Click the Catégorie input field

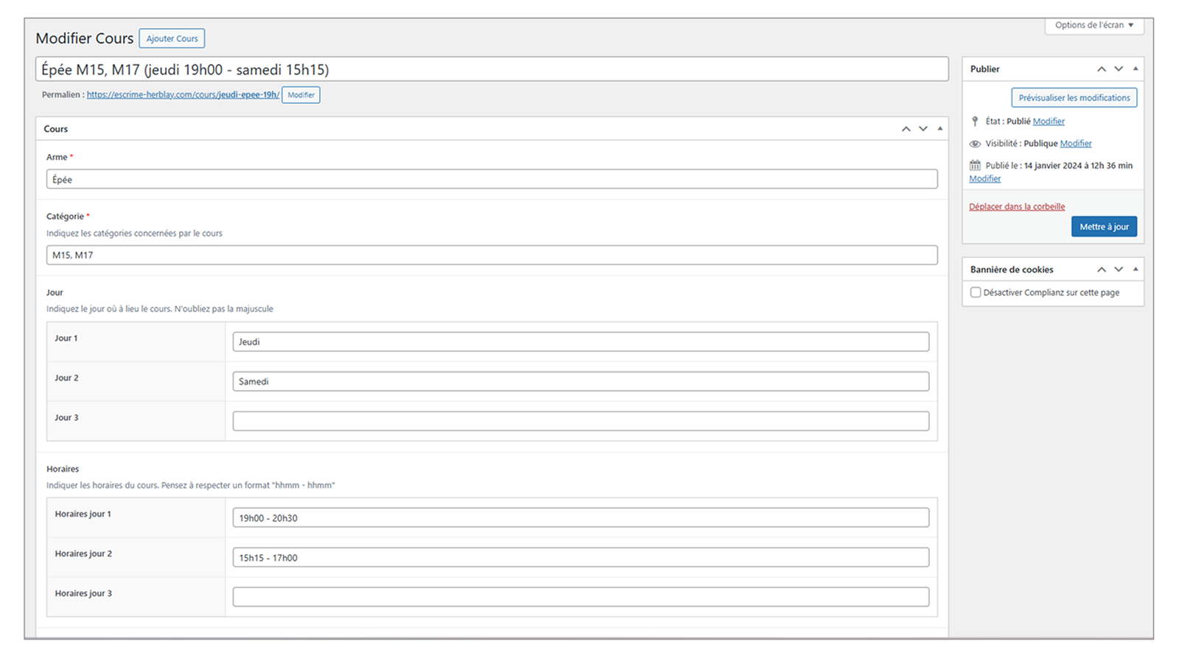[491, 255]
